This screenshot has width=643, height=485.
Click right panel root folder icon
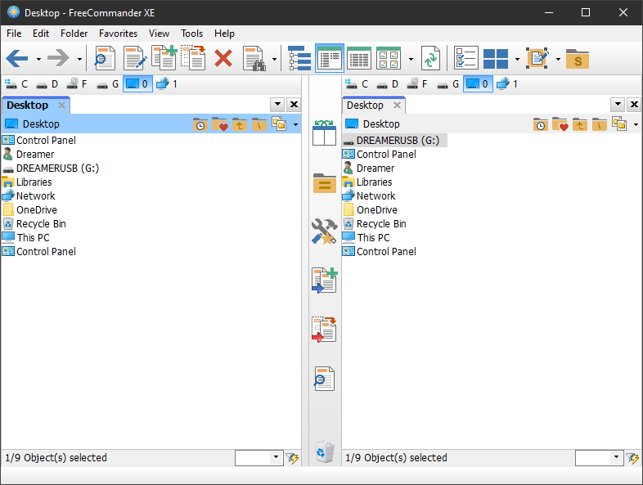[x=599, y=123]
